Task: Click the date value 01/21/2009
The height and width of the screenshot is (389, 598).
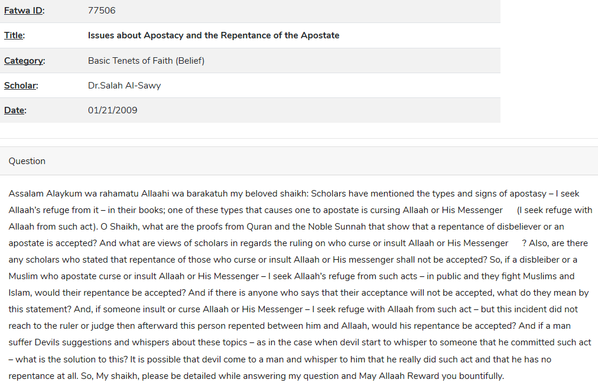Action: coord(112,110)
